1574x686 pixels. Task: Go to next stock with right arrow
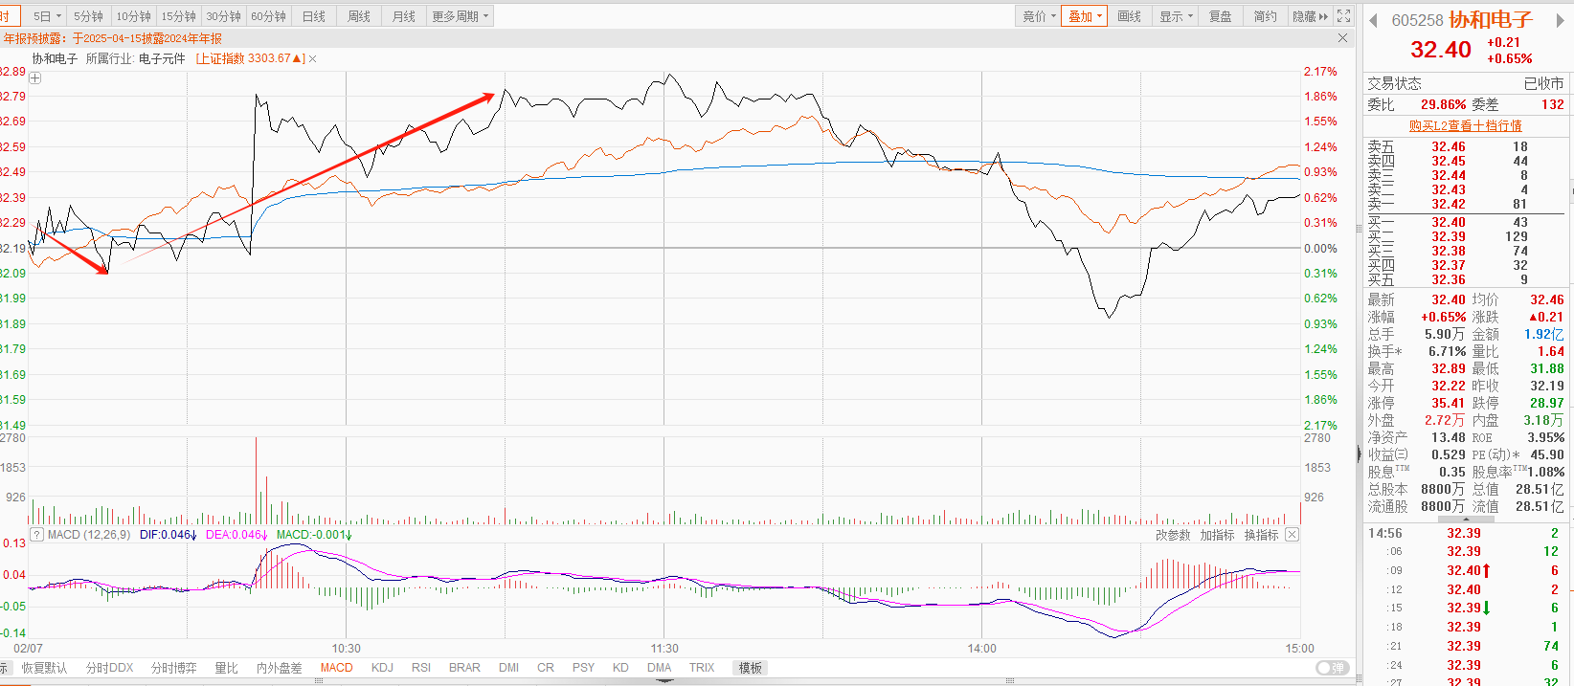click(x=1560, y=20)
